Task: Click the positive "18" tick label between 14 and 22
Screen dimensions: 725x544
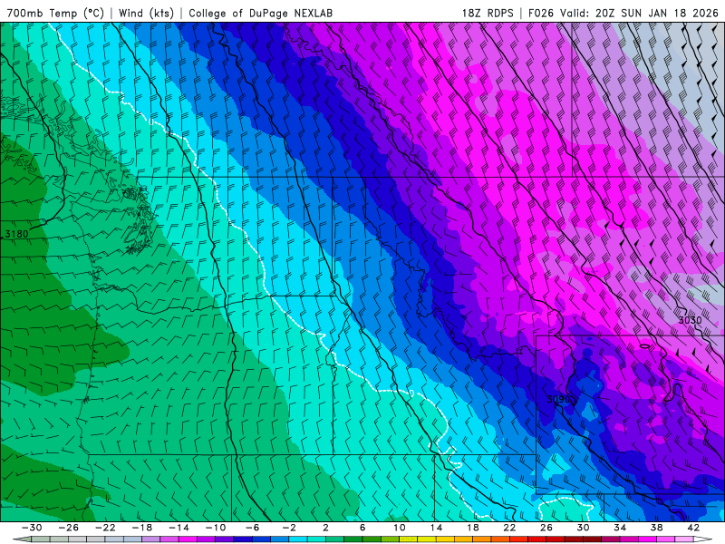Action: coord(473,528)
